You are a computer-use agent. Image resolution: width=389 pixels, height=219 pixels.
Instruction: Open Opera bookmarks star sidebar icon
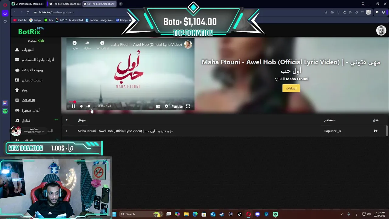point(5,21)
